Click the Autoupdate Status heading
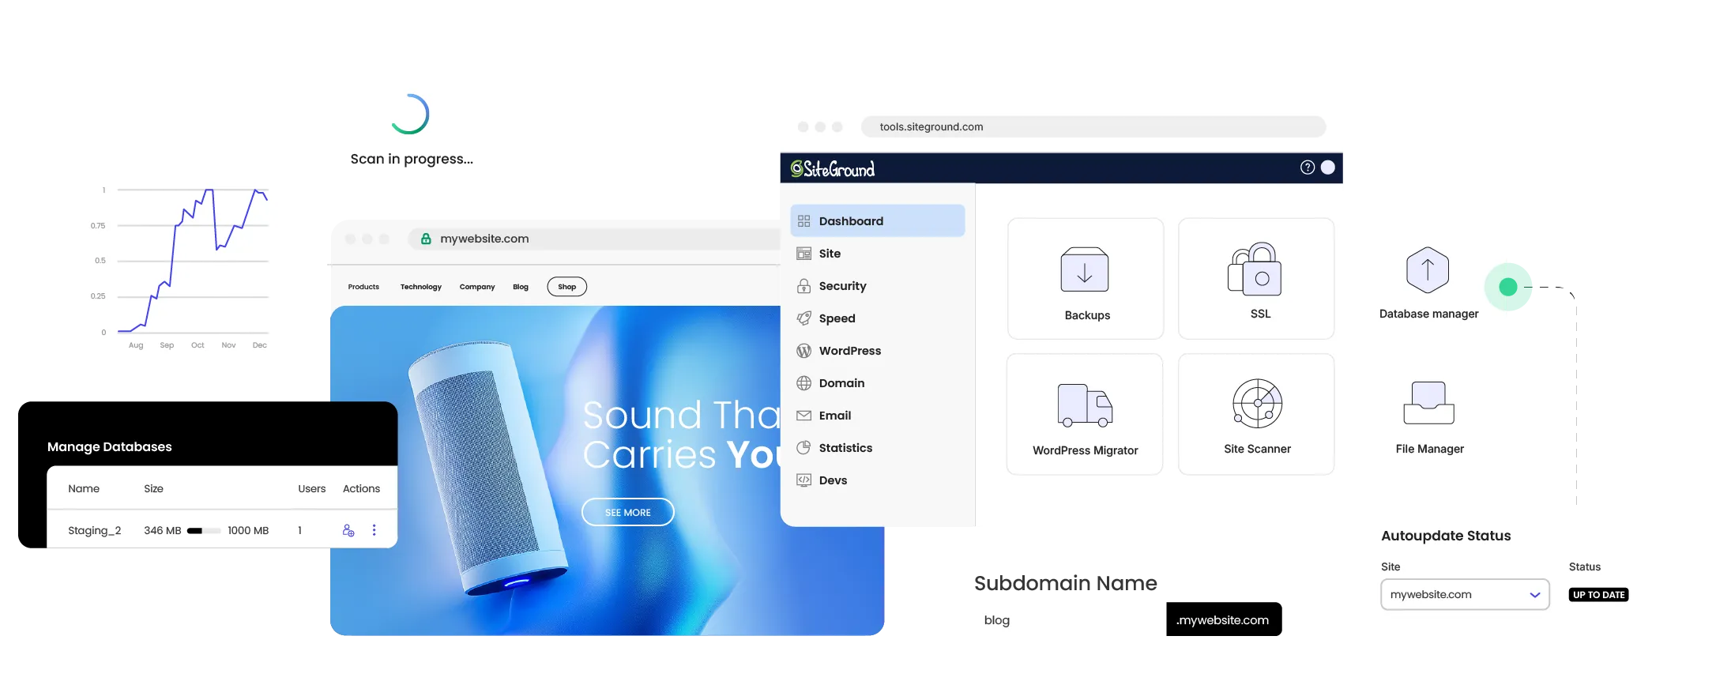Image resolution: width=1716 pixels, height=685 pixels. click(1446, 536)
